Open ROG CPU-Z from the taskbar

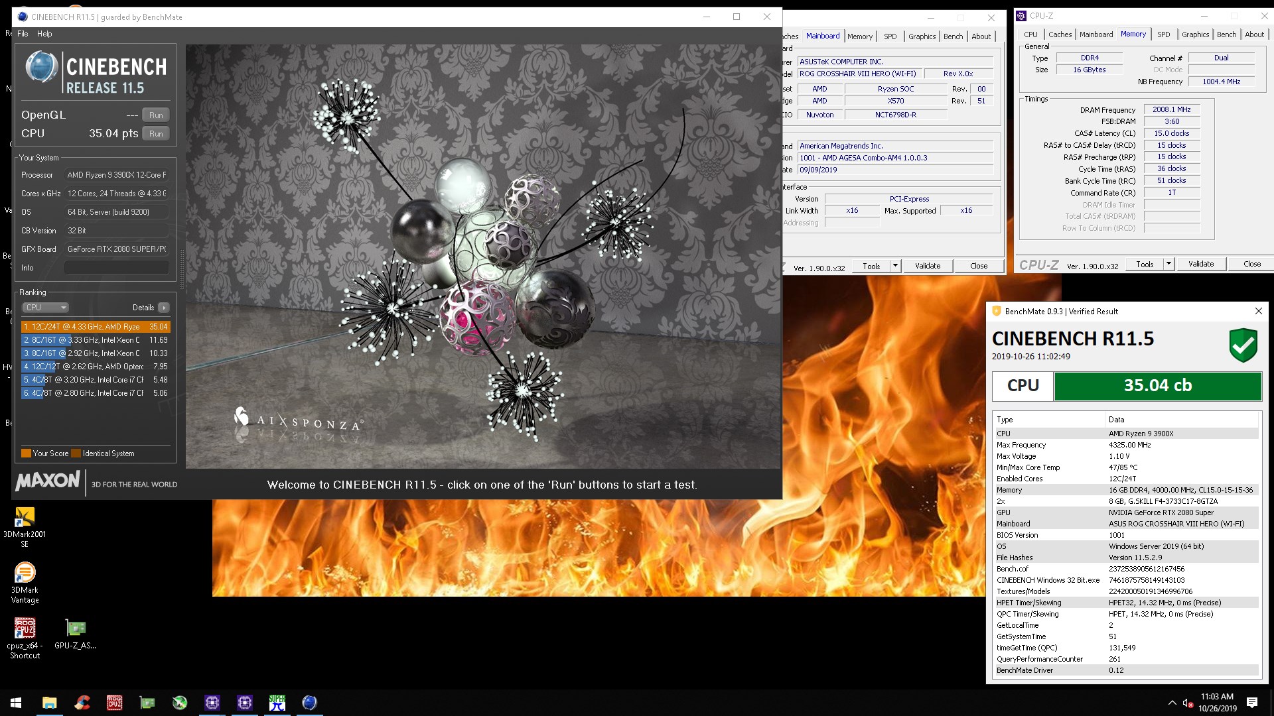tap(114, 703)
